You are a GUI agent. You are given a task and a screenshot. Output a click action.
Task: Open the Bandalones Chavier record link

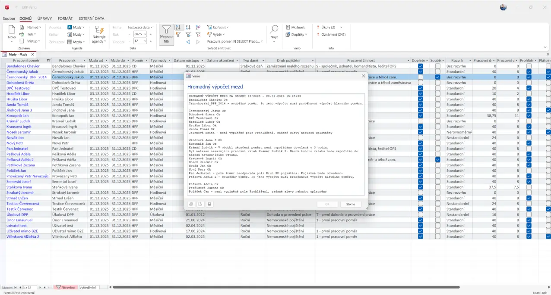pyautogui.click(x=23, y=66)
